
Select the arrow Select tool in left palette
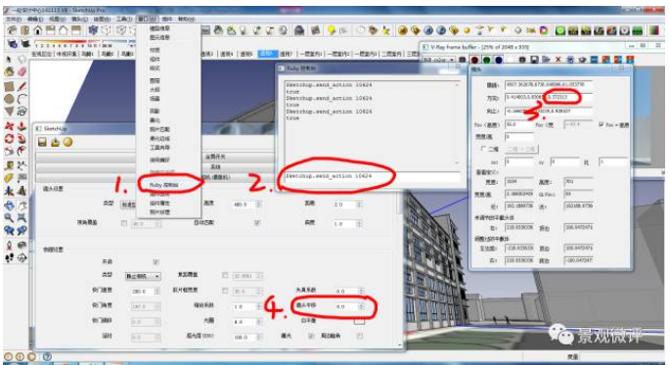pos(9,59)
